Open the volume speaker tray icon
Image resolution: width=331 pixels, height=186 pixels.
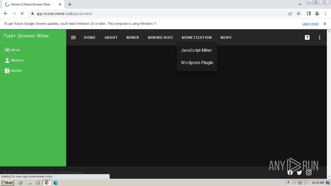pyautogui.click(x=294, y=183)
